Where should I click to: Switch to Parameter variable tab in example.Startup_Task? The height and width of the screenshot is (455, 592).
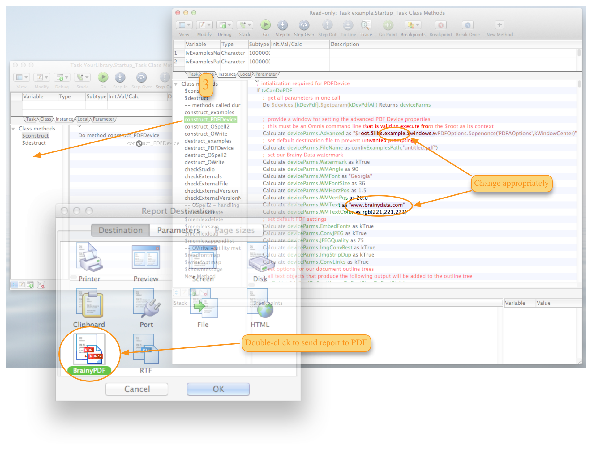[266, 74]
